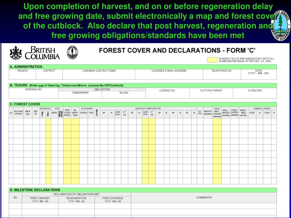
Task: Click the green slide heading about harvest completion
Action: (147, 21)
